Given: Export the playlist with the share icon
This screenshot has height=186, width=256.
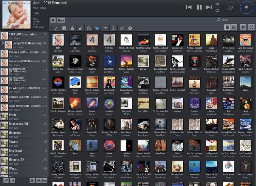Looking at the screenshot, I should 13,181.
